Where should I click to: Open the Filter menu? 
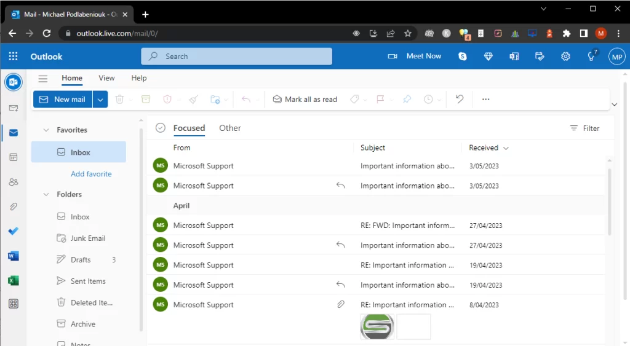pos(584,128)
